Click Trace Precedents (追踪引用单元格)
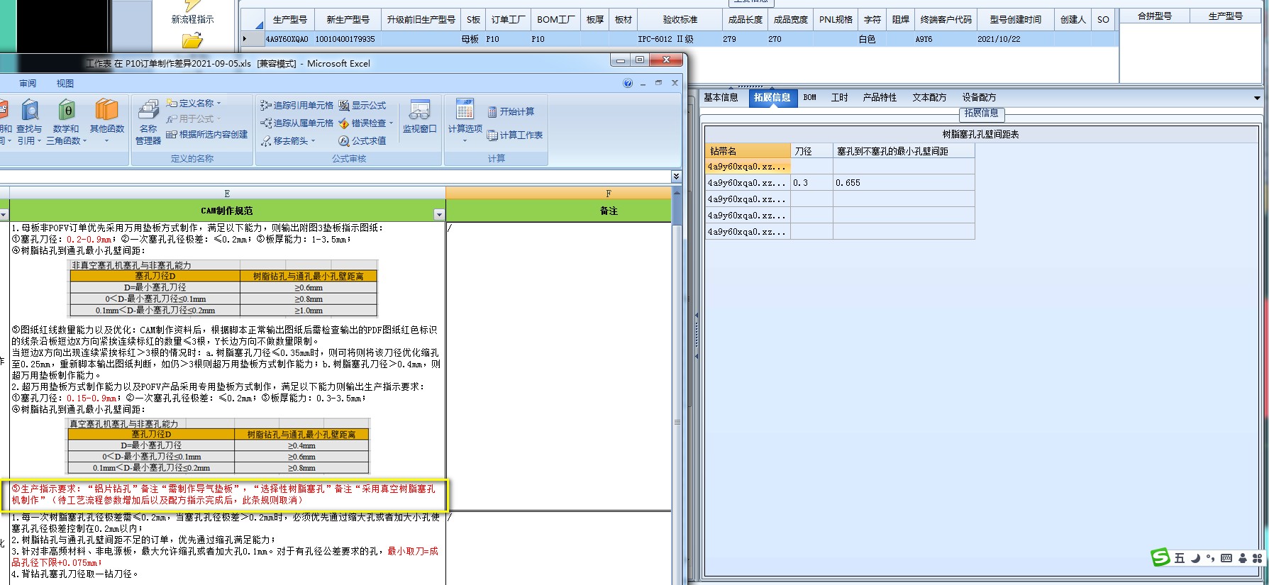Screen dimensions: 1269x585 click(297, 105)
